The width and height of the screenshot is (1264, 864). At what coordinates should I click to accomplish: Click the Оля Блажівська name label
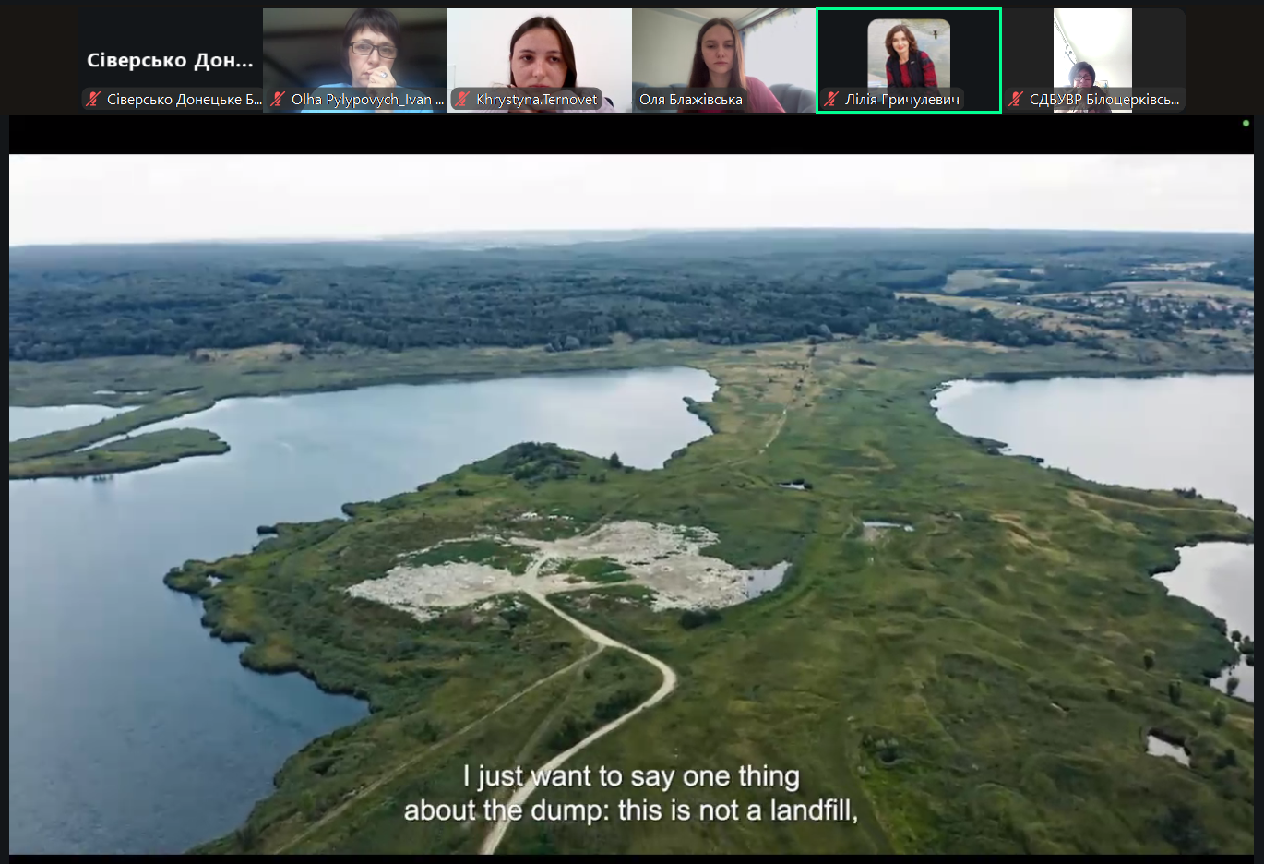(x=691, y=100)
